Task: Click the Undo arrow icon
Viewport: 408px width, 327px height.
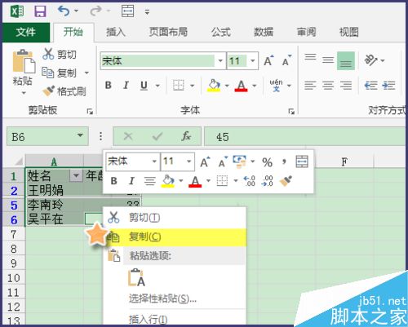Action: [64, 11]
